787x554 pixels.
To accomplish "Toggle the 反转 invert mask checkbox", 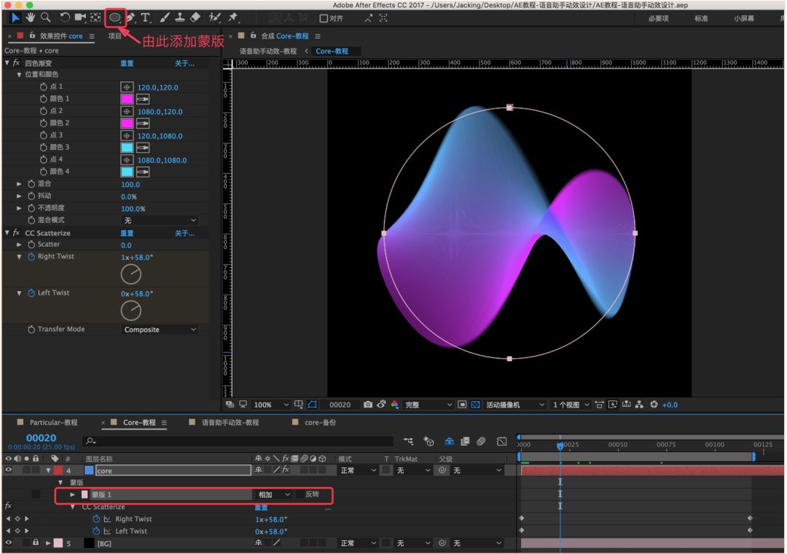I will click(299, 494).
